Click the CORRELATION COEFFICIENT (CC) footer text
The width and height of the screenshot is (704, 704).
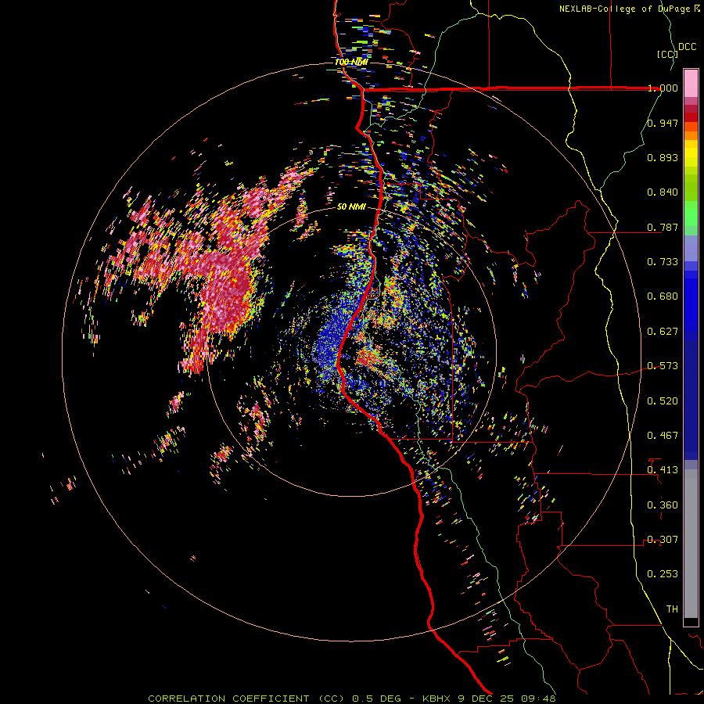click(x=246, y=699)
